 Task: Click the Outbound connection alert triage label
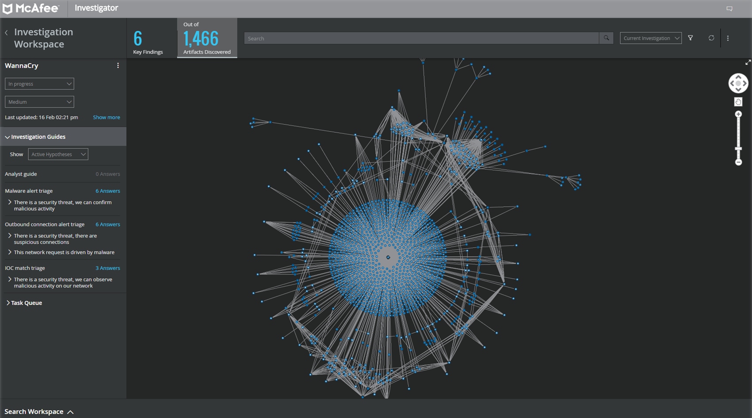[x=45, y=225]
